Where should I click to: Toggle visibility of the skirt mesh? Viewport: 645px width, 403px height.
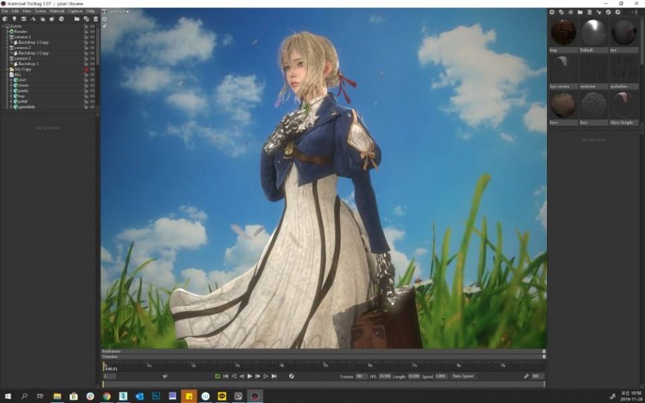point(92,80)
